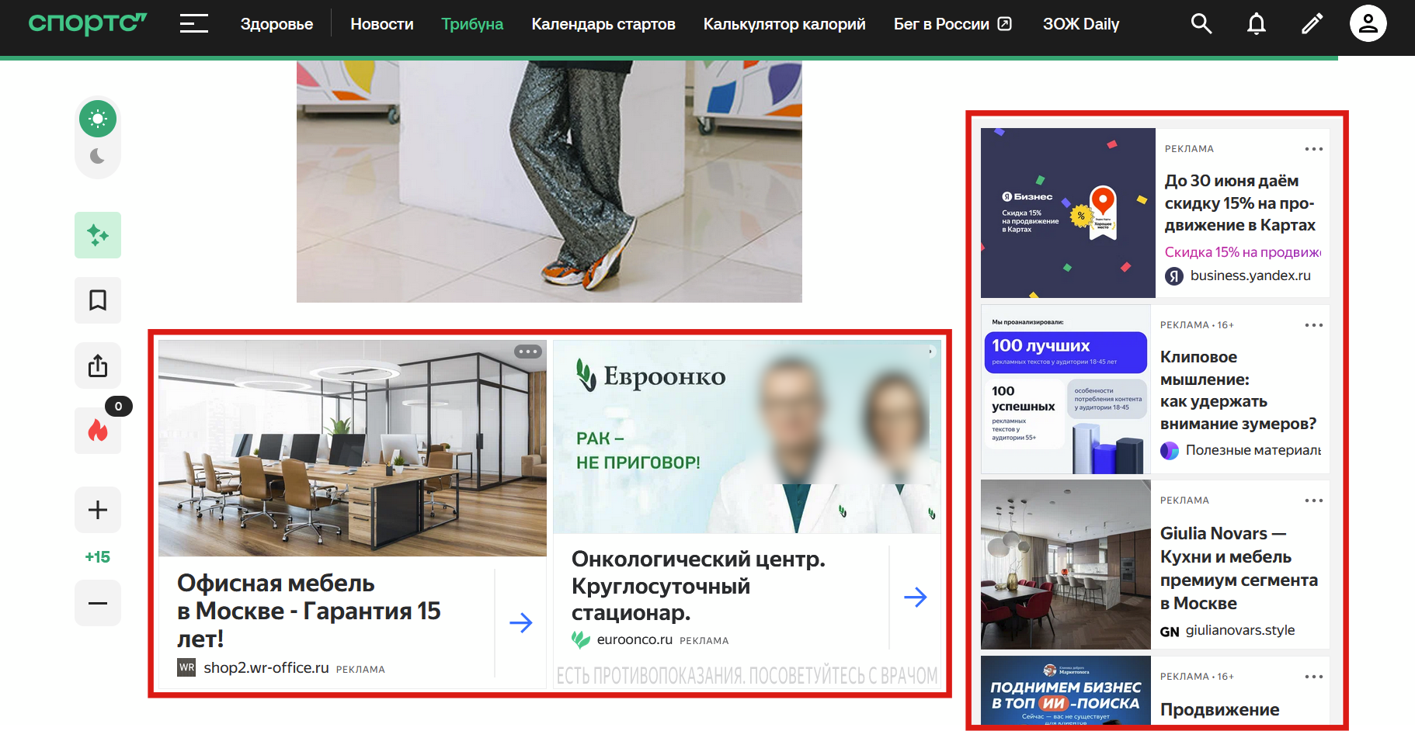Open the Sports.ru logo home link
The height and width of the screenshot is (731, 1415).
tap(87, 23)
